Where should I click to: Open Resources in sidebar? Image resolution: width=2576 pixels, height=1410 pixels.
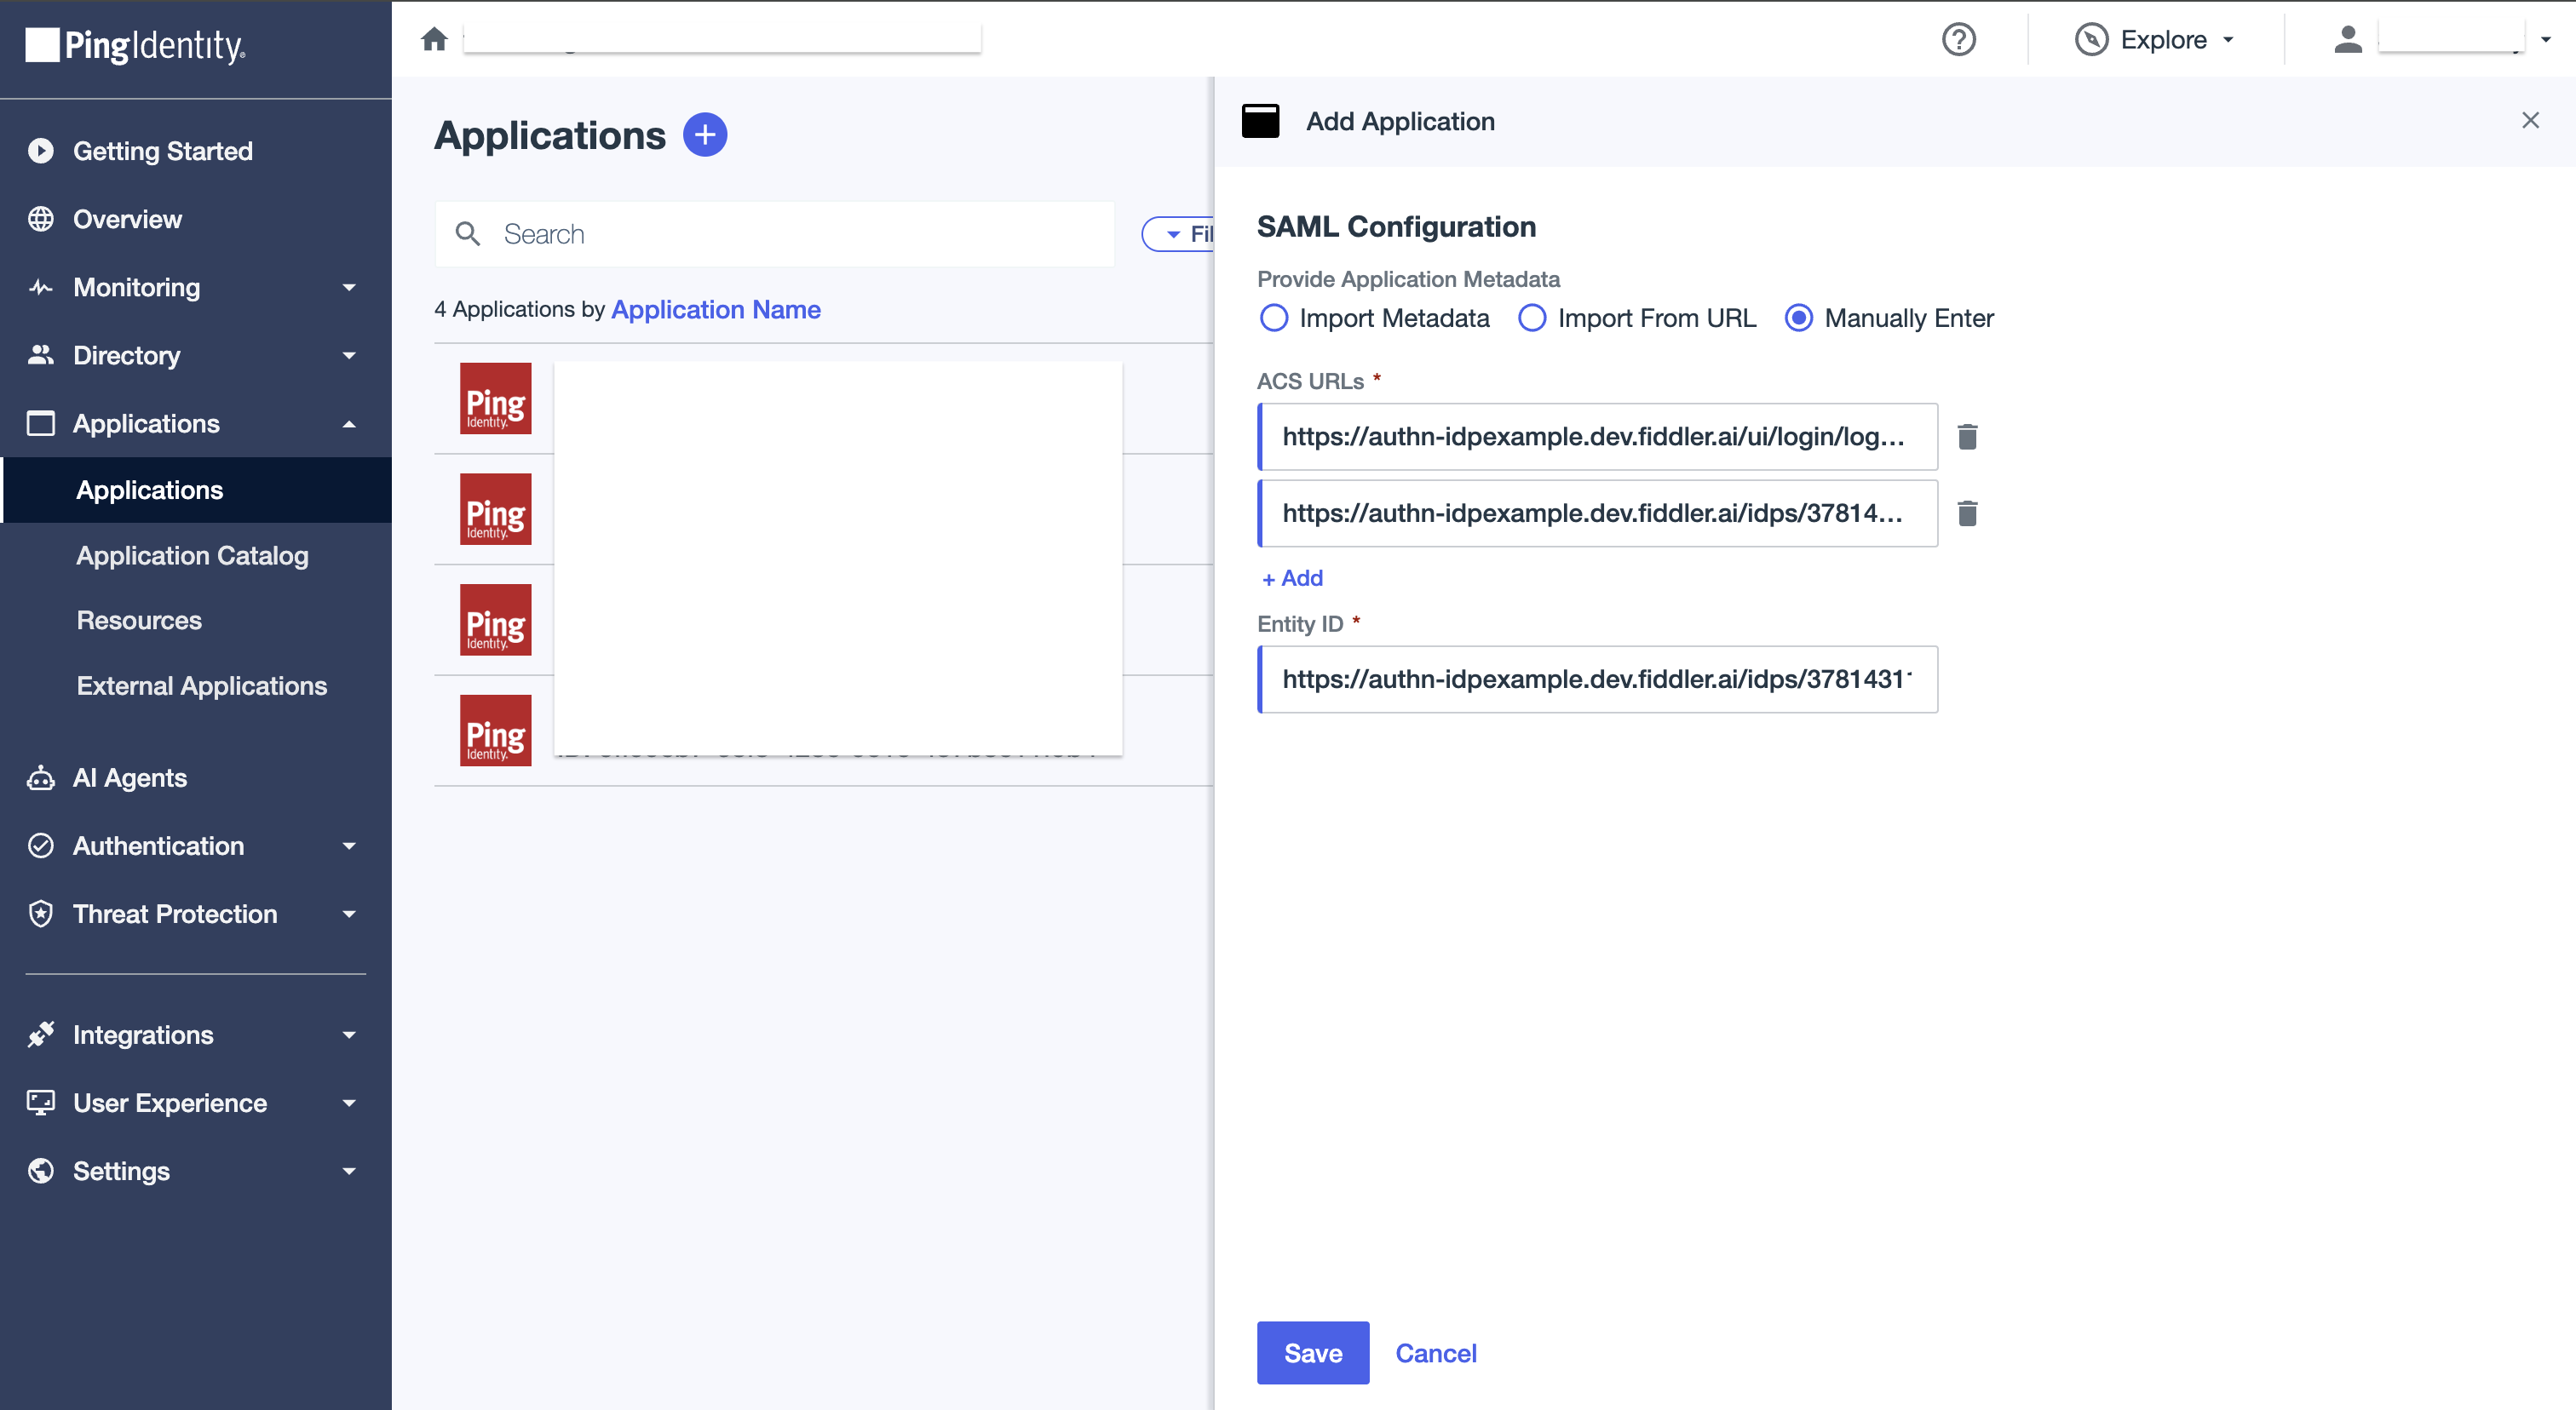139,620
